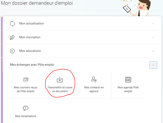Click the speech bubble réclamations icon
The height and width of the screenshot is (123, 163).
[26, 108]
